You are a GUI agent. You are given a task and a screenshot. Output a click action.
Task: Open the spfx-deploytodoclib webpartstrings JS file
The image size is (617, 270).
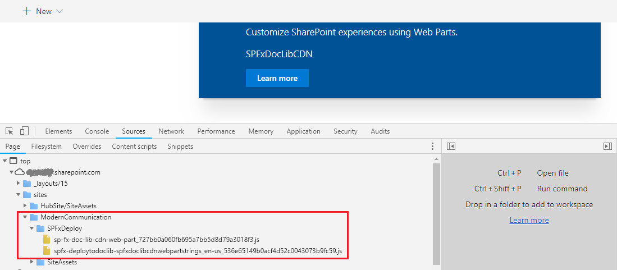coord(198,251)
